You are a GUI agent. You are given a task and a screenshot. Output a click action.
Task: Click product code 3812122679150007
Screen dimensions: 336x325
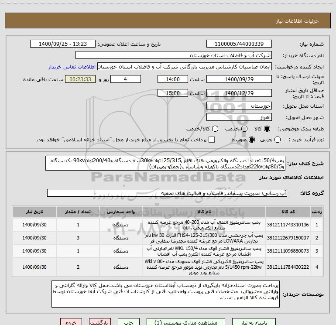(x=288, y=238)
